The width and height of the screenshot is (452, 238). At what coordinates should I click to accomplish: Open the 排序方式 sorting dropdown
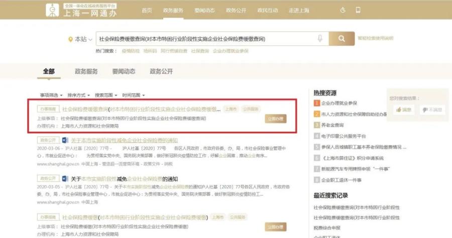pos(78,95)
